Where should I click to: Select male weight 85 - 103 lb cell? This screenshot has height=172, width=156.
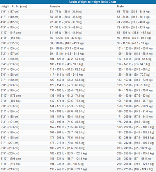(134, 33)
